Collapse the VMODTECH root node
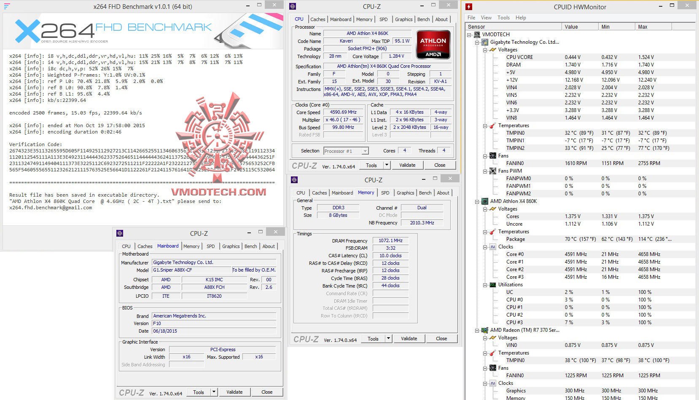 [469, 35]
